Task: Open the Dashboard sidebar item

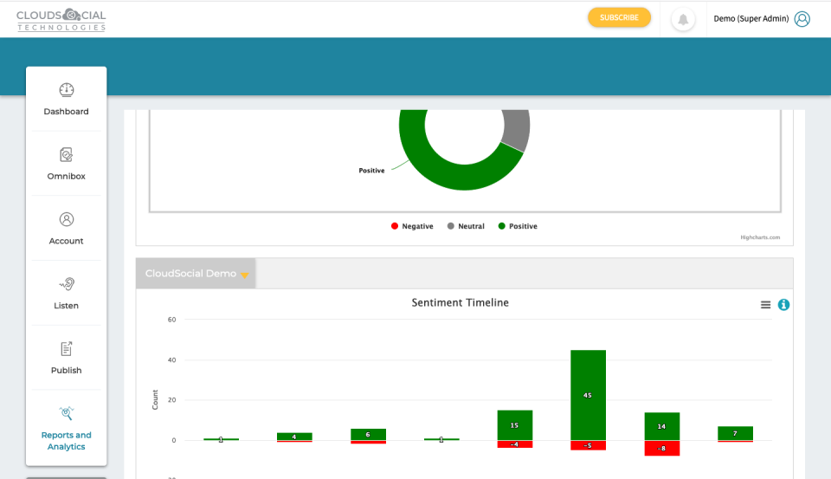Action: pos(67,100)
